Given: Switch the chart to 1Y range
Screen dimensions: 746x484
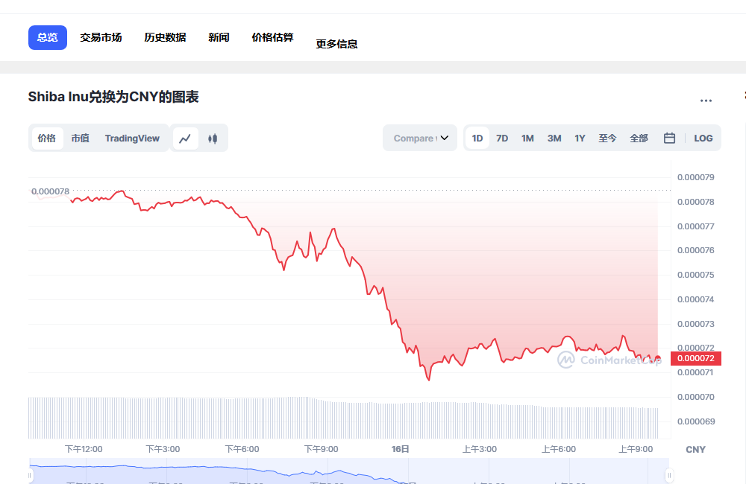Looking at the screenshot, I should (x=580, y=138).
